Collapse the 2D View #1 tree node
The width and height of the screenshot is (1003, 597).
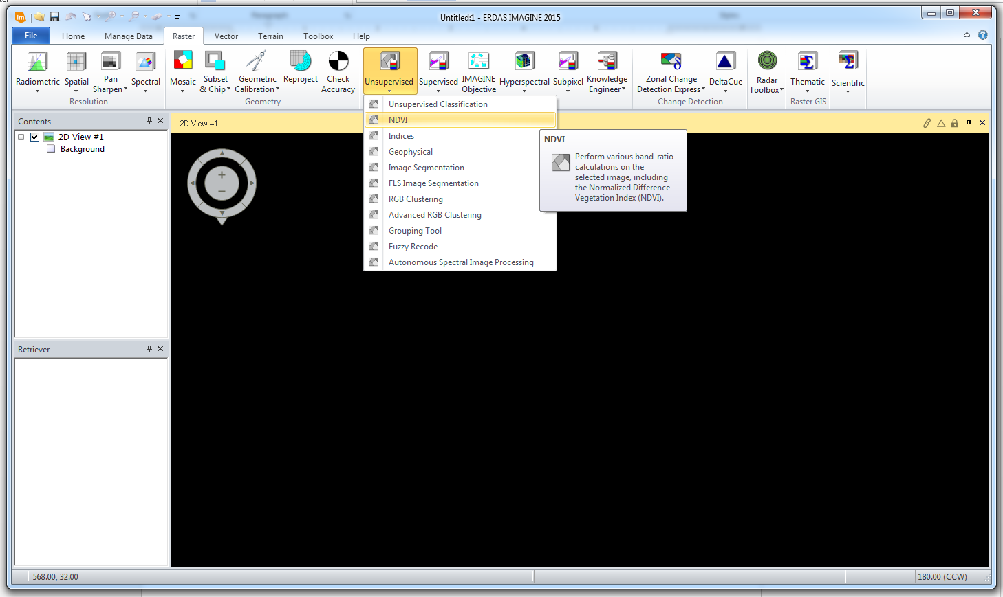(x=21, y=137)
